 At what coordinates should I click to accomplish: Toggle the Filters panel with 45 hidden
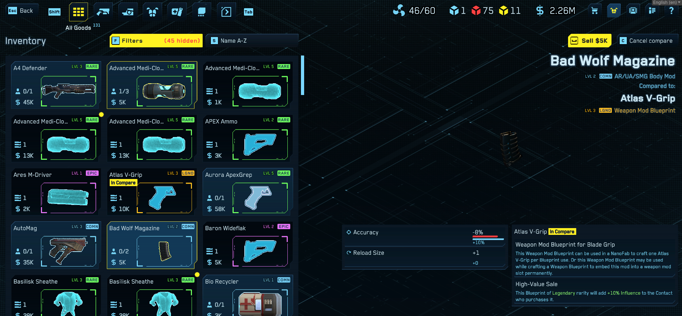click(x=156, y=41)
